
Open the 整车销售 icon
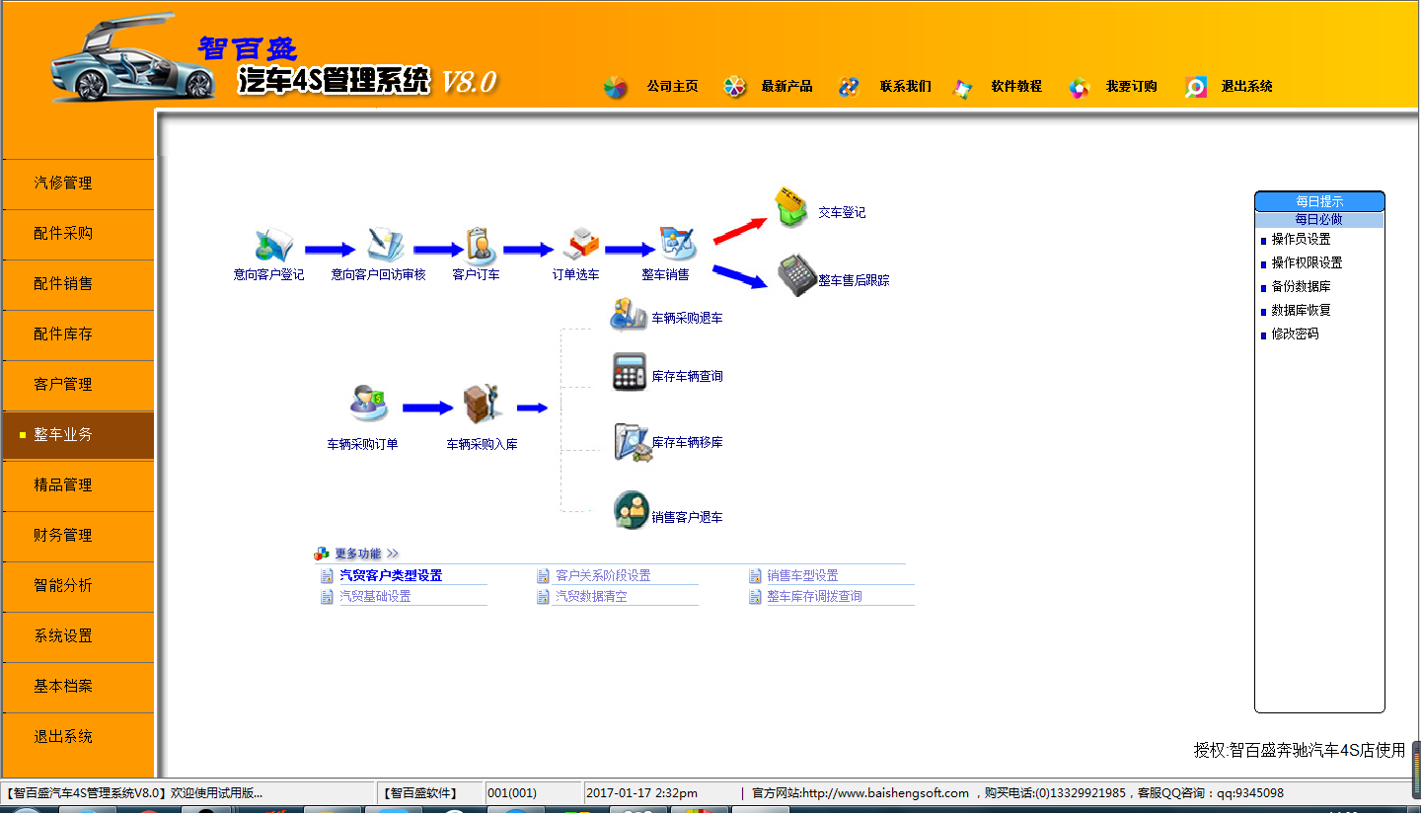(677, 245)
